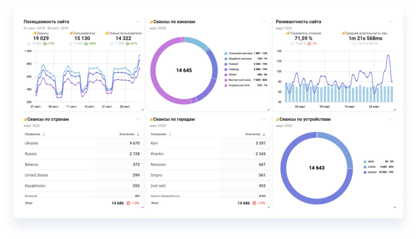The image size is (417, 239).
Task: Click the 14 643 total in devices donut
Action: pos(317,168)
